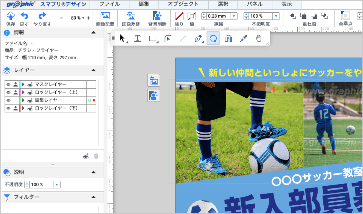This screenshot has width=363, height=214.
Task: Grab the Hand tool
Action: (x=259, y=38)
